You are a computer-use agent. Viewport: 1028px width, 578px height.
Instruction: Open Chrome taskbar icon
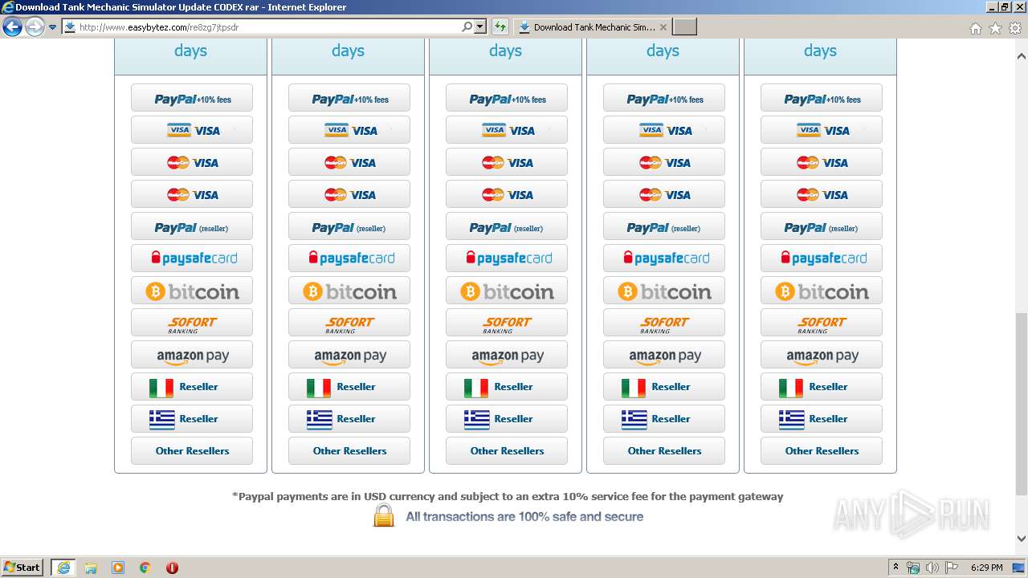pos(145,568)
